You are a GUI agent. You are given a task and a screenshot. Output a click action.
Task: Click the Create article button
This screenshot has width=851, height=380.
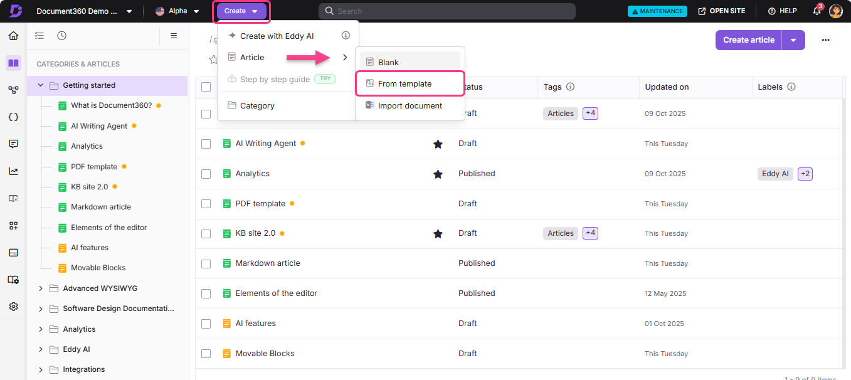[748, 40]
